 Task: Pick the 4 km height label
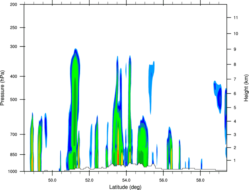235,121
